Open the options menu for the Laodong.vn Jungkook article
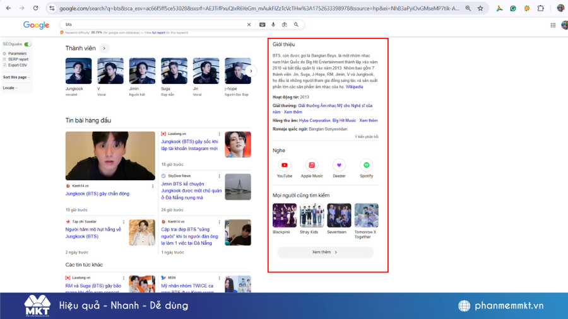 (x=219, y=134)
